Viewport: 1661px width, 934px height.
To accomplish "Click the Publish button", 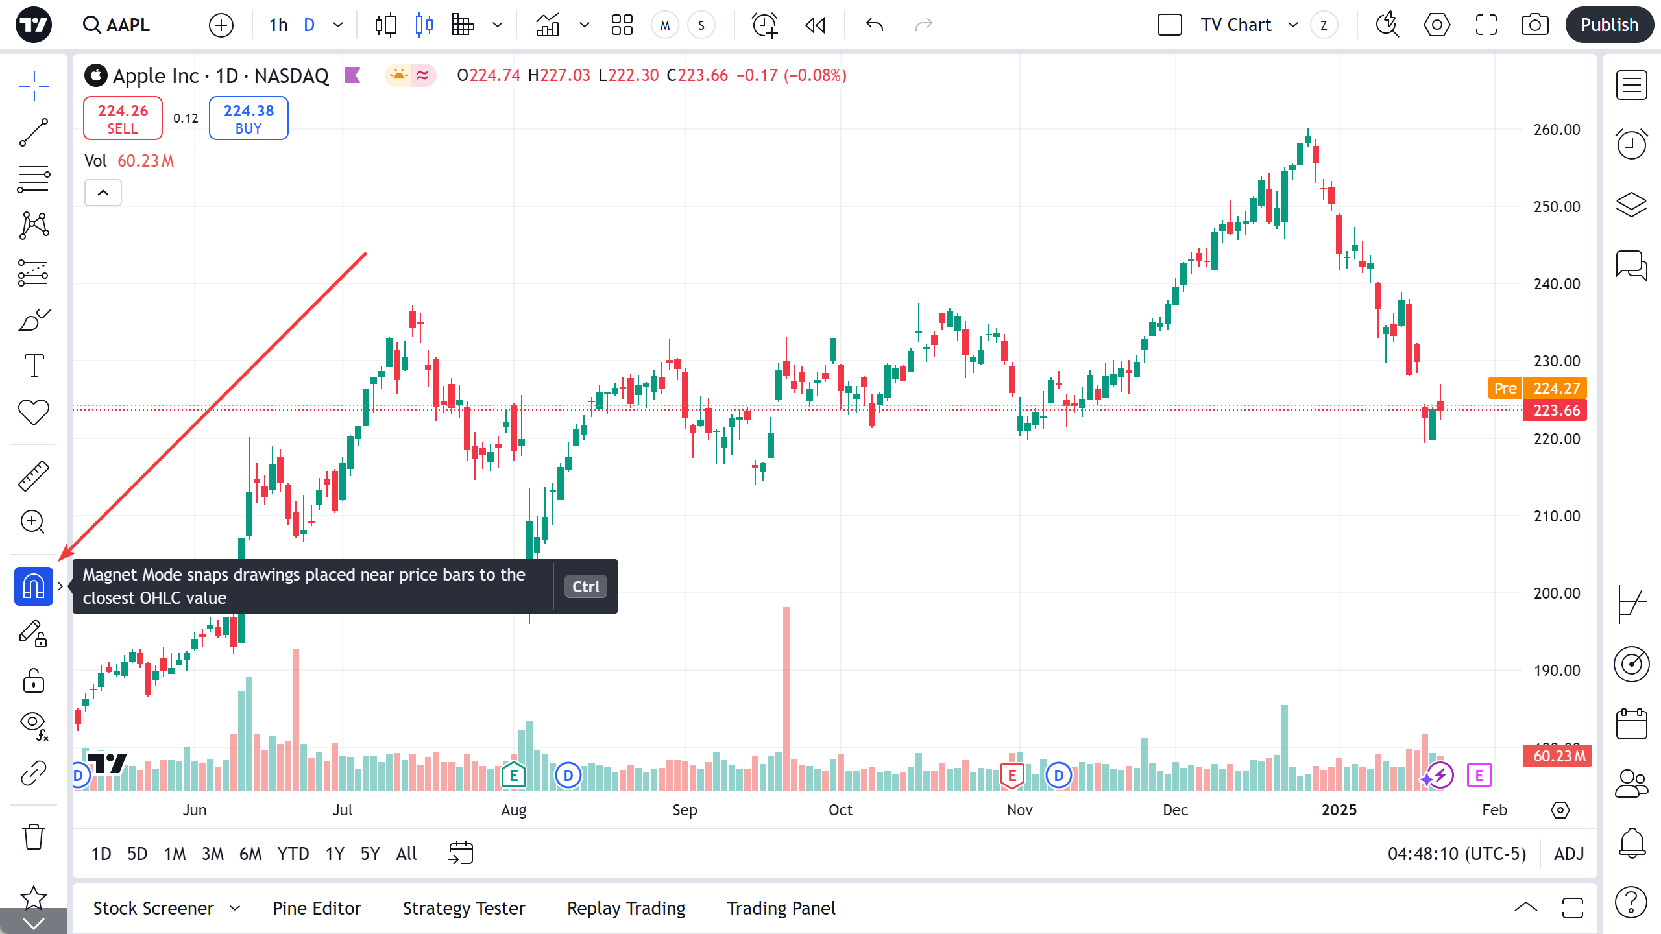I will [1609, 25].
